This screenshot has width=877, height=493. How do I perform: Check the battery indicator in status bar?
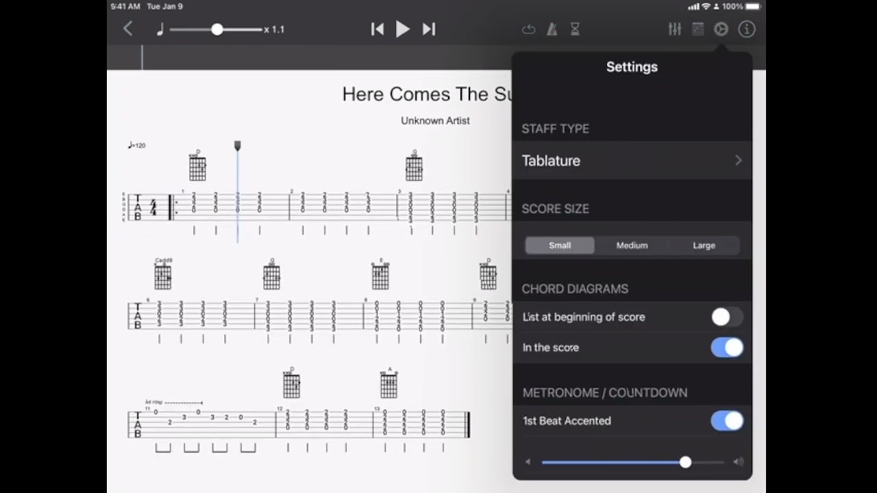tap(754, 6)
